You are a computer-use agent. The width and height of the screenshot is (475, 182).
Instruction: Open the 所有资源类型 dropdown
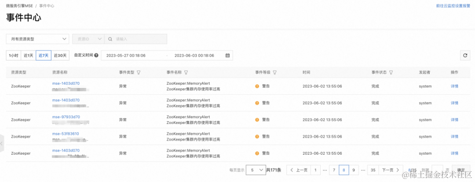click(37, 39)
